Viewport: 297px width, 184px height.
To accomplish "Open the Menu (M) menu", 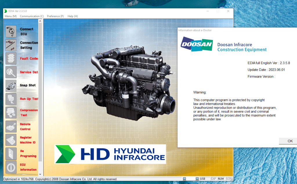I will [11, 16].
